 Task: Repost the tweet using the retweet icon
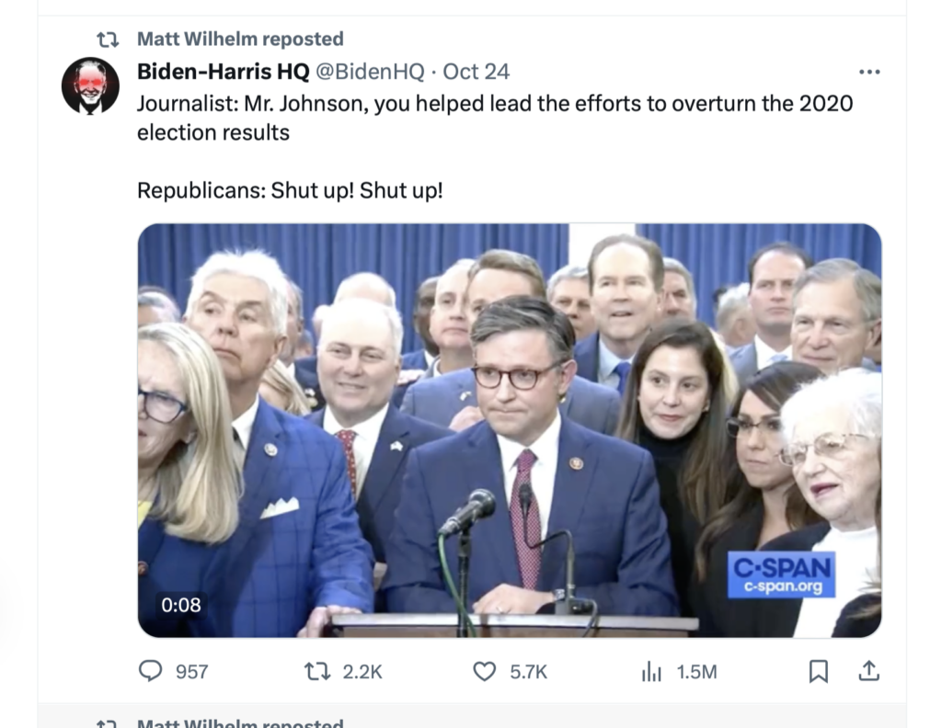(x=316, y=672)
